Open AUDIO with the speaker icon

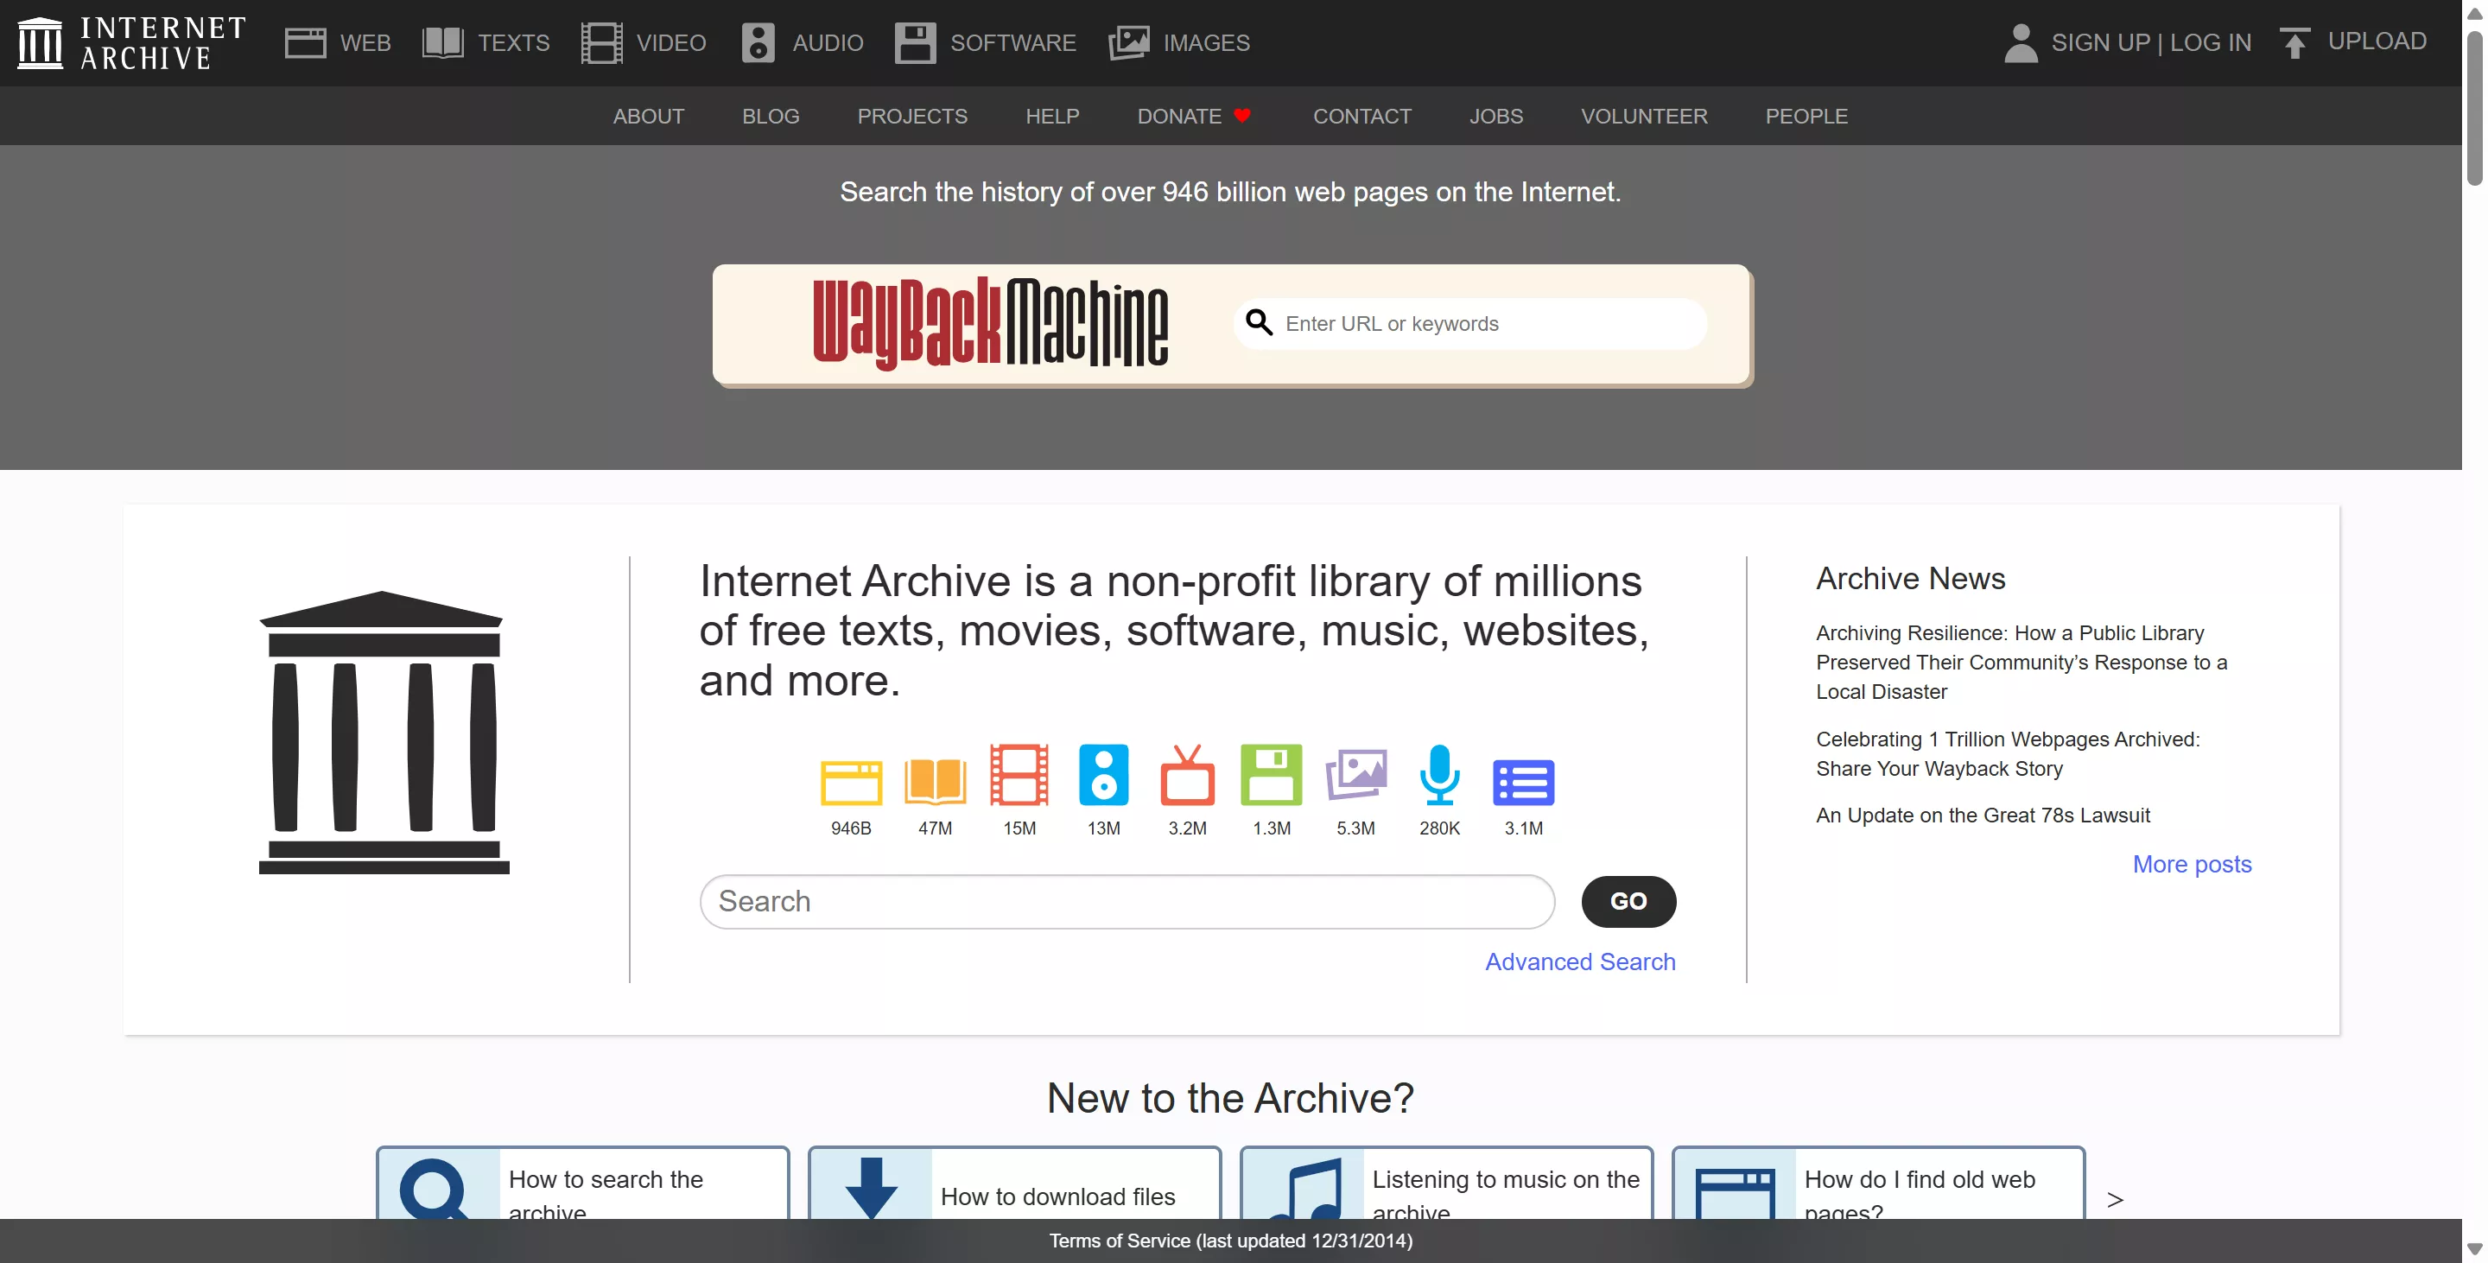click(758, 42)
